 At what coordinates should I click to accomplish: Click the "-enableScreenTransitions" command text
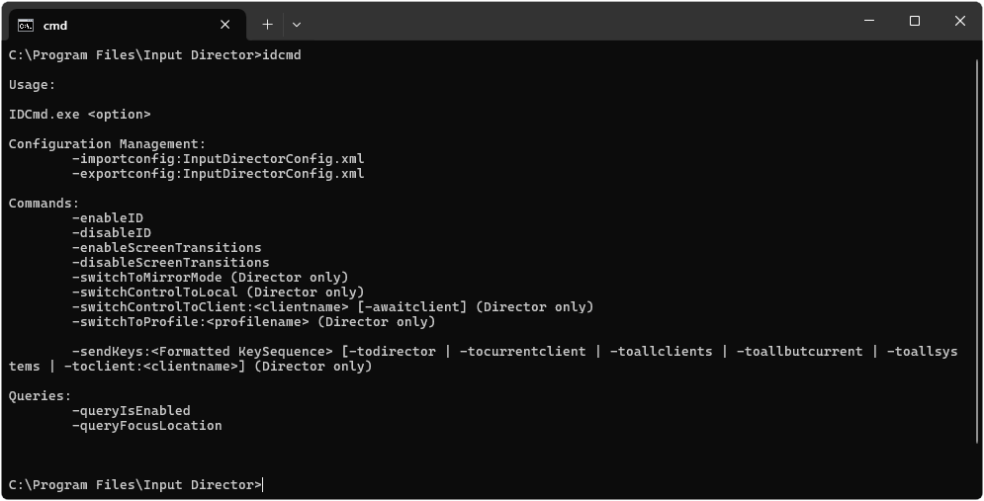tap(167, 247)
